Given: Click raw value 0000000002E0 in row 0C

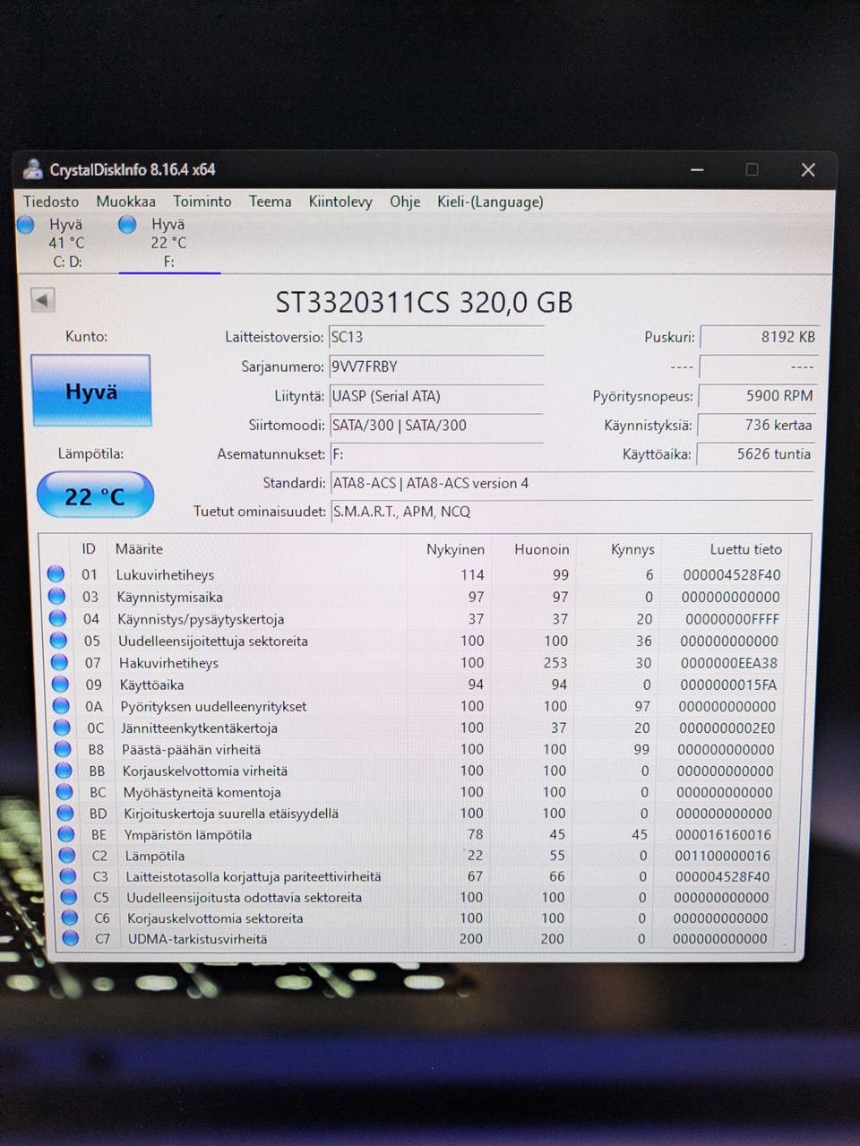Looking at the screenshot, I should click(727, 728).
